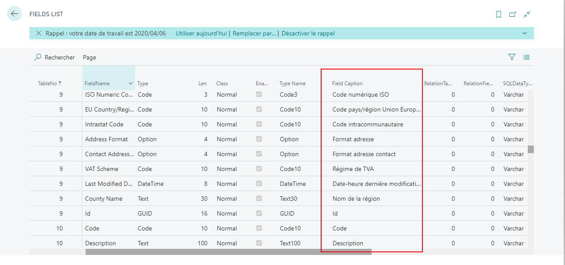
Task: Open the FieldName column filter dropdown
Action: point(130,83)
